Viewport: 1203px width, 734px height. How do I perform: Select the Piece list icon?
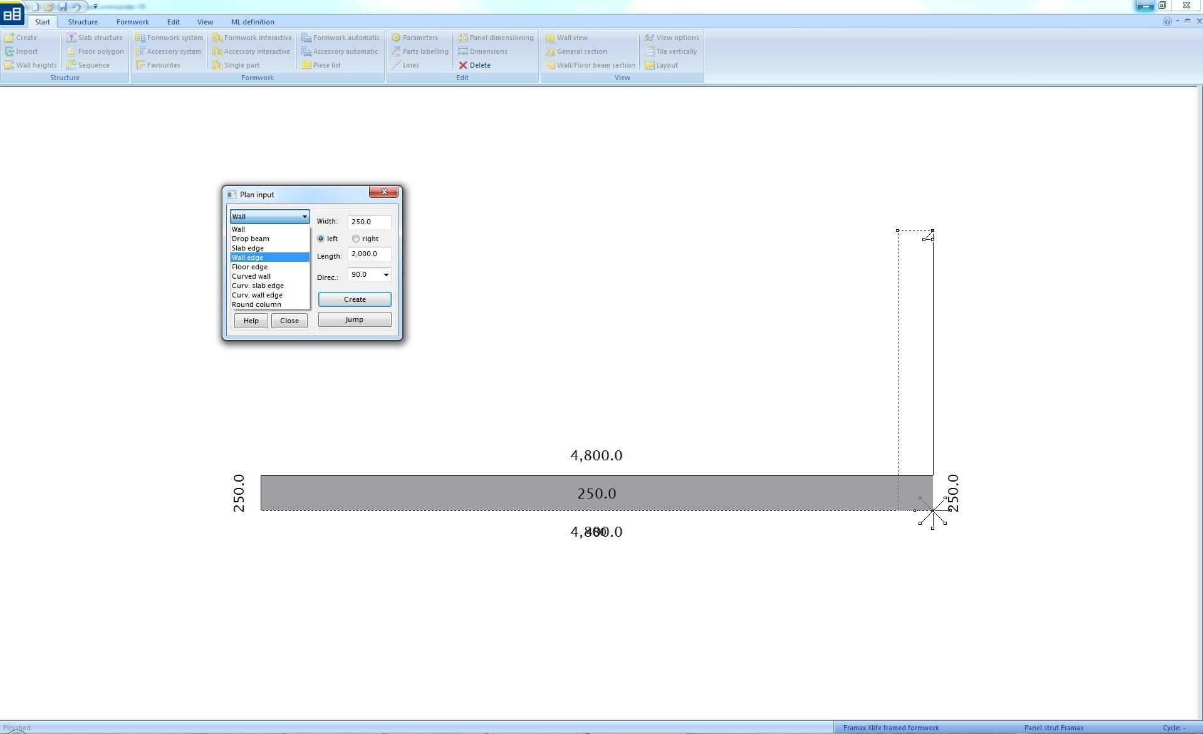[x=306, y=65]
